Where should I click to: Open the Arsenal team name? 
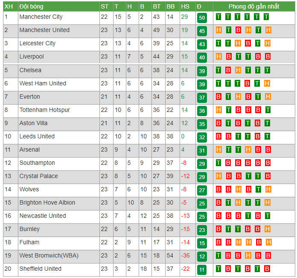pyautogui.click(x=29, y=149)
